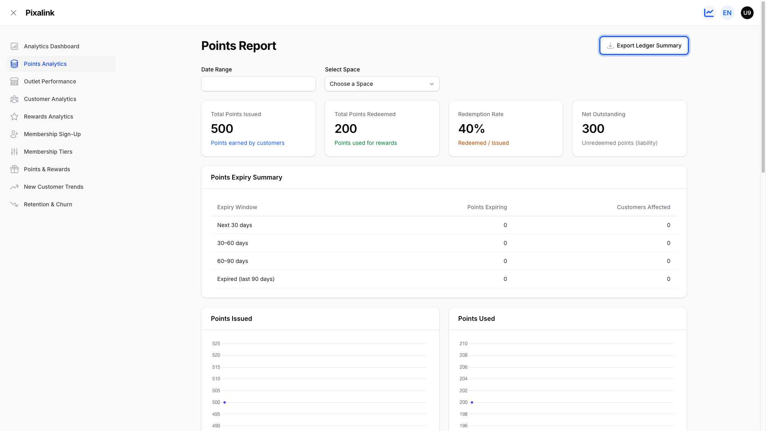Select the 'Next 30 days' row

(x=444, y=225)
